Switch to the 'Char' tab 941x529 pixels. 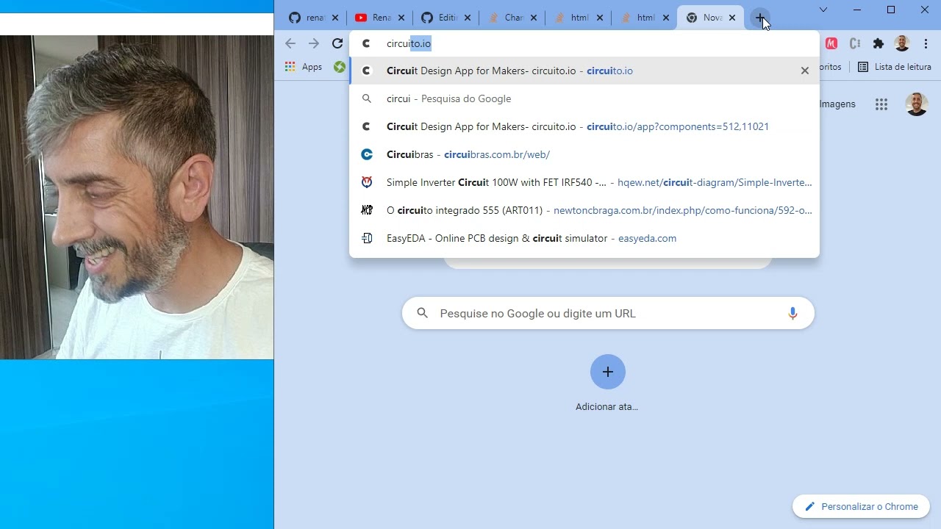pyautogui.click(x=506, y=18)
